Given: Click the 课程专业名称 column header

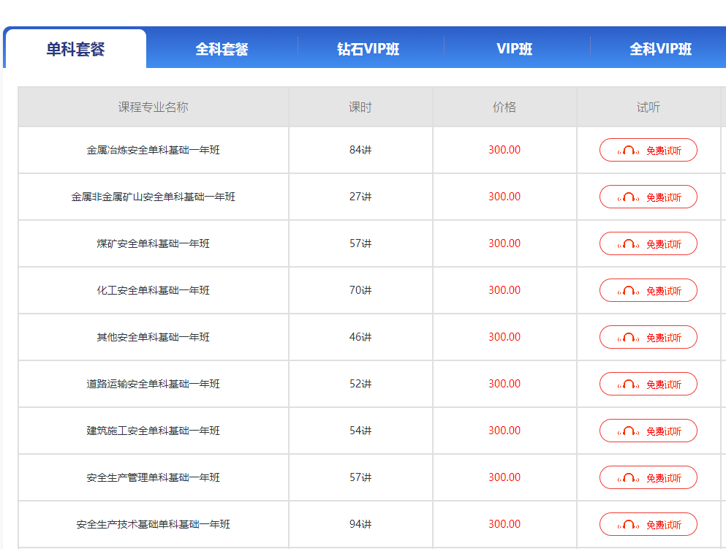Looking at the screenshot, I should click(x=154, y=107).
